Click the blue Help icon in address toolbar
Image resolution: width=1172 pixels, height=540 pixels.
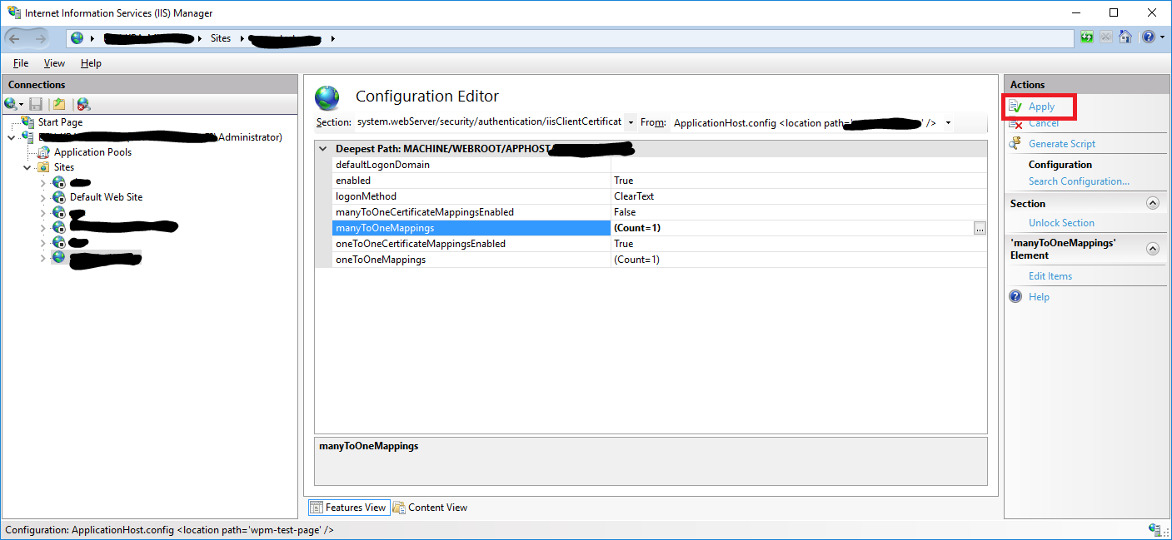click(1148, 37)
